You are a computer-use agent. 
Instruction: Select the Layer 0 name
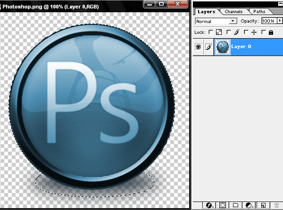241,47
